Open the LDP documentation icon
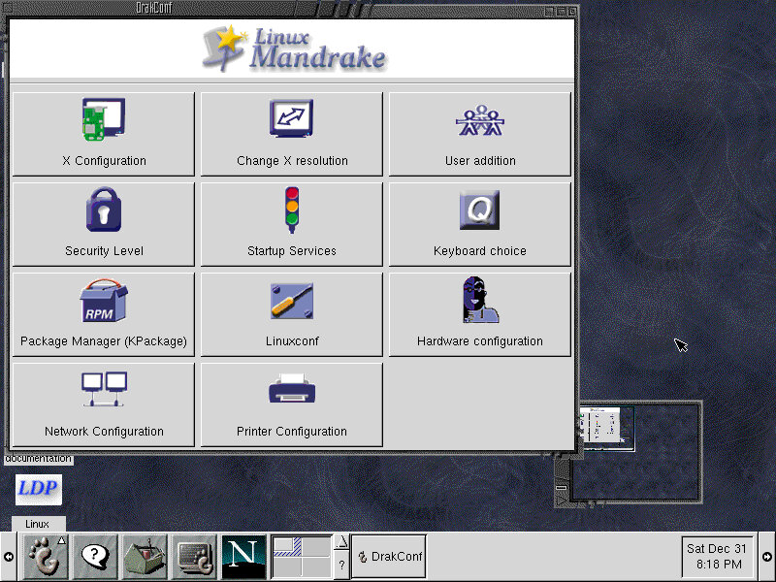The width and height of the screenshot is (776, 582). click(38, 490)
